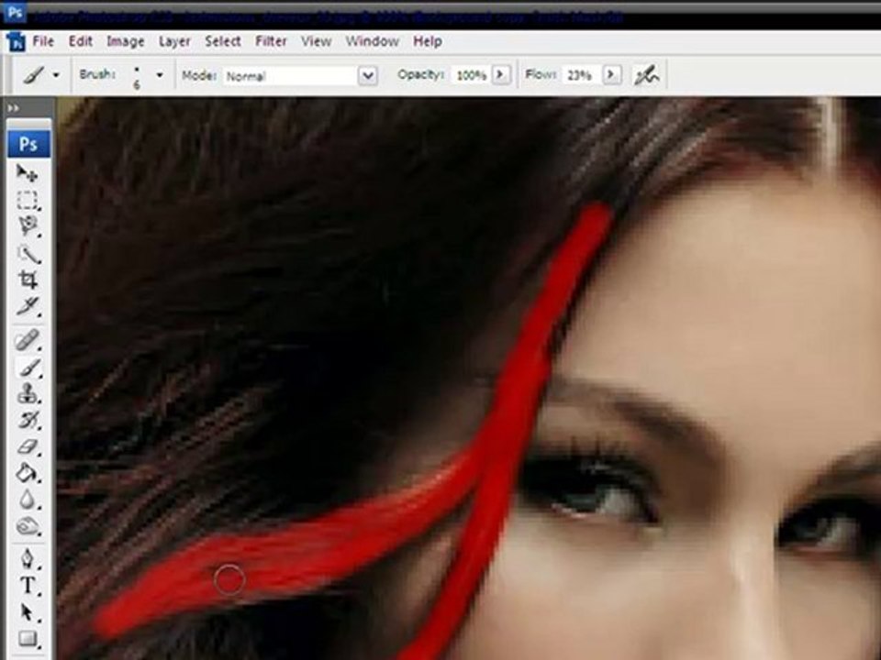This screenshot has height=660, width=881.
Task: Select the Dodge tool
Action: (27, 526)
